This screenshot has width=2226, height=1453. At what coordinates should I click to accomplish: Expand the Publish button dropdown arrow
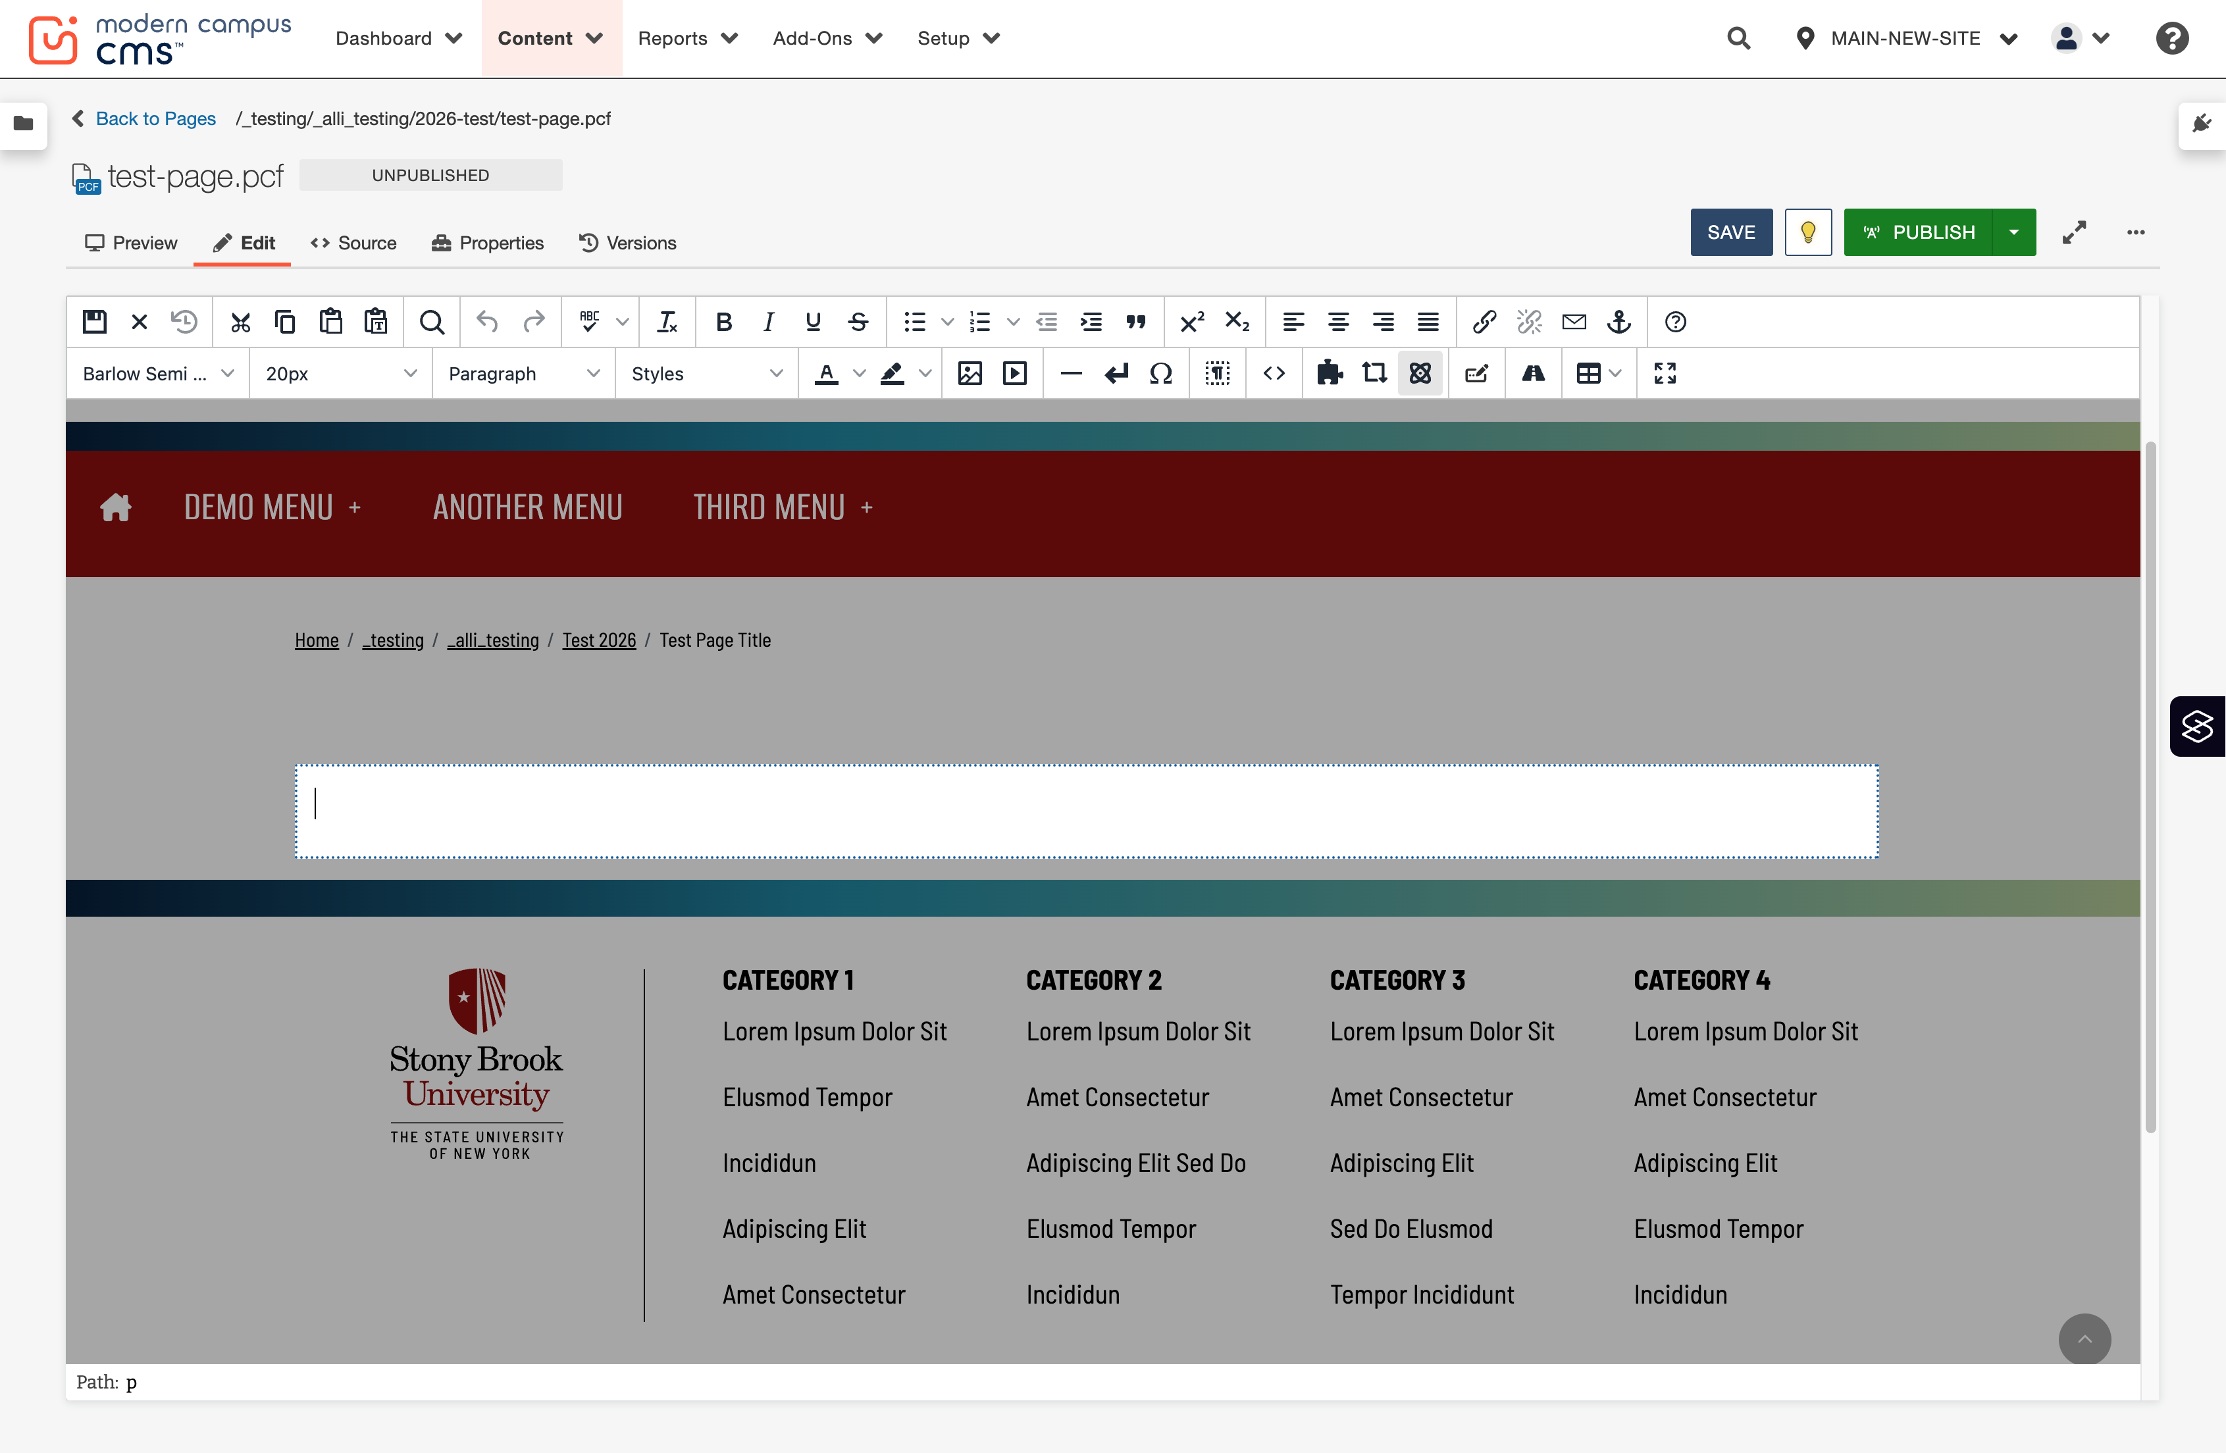point(2013,232)
